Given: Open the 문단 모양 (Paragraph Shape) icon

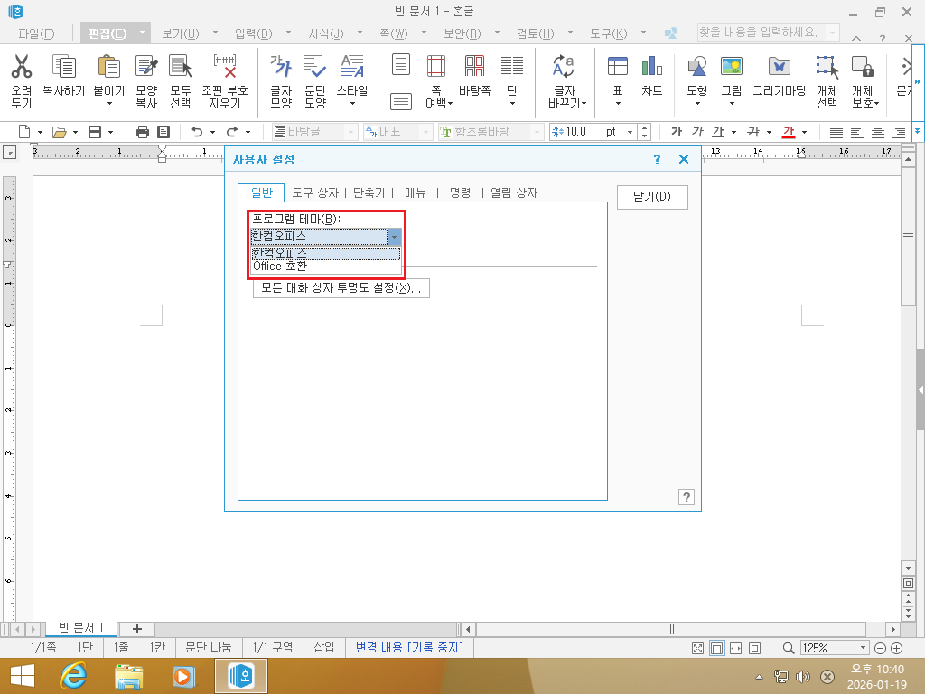Looking at the screenshot, I should pos(315,67).
